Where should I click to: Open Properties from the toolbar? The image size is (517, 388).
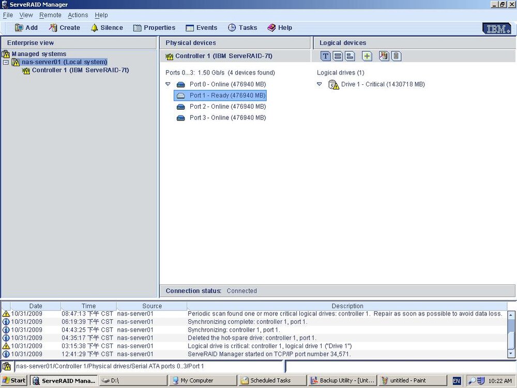point(154,28)
